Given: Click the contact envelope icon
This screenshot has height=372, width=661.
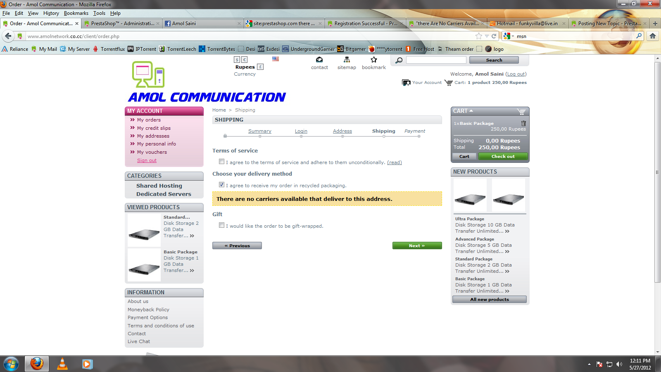Looking at the screenshot, I should click(x=319, y=60).
